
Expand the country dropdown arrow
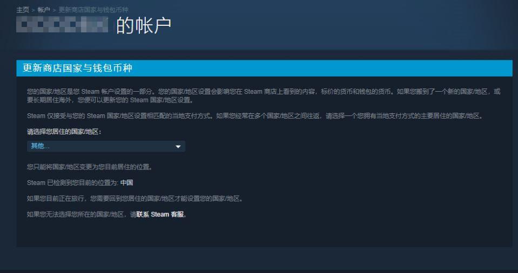(x=178, y=147)
